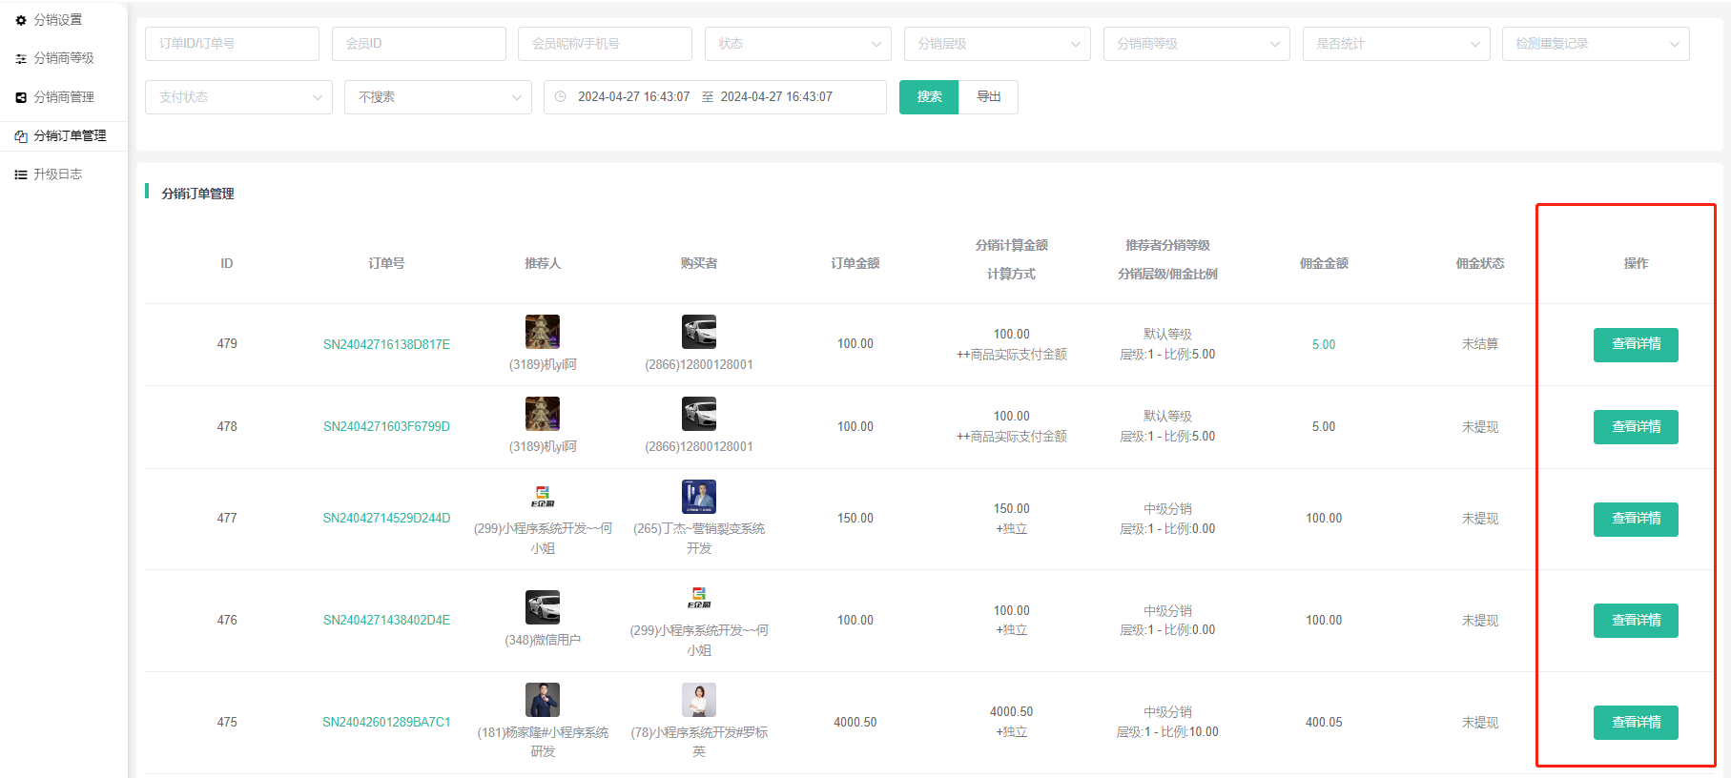Click recommender avatar in order 479 row
The height and width of the screenshot is (778, 1731).
[x=542, y=332]
